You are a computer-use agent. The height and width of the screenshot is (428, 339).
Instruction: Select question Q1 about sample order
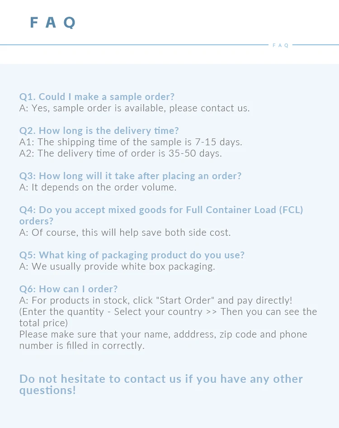(97, 97)
